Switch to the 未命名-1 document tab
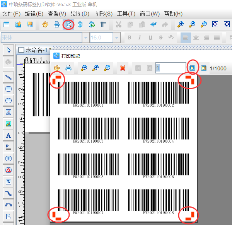Image resolution: width=232 pixels, height=225 pixels. coord(34,50)
